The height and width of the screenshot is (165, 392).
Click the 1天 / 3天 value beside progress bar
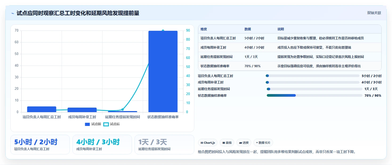(x=371, y=89)
